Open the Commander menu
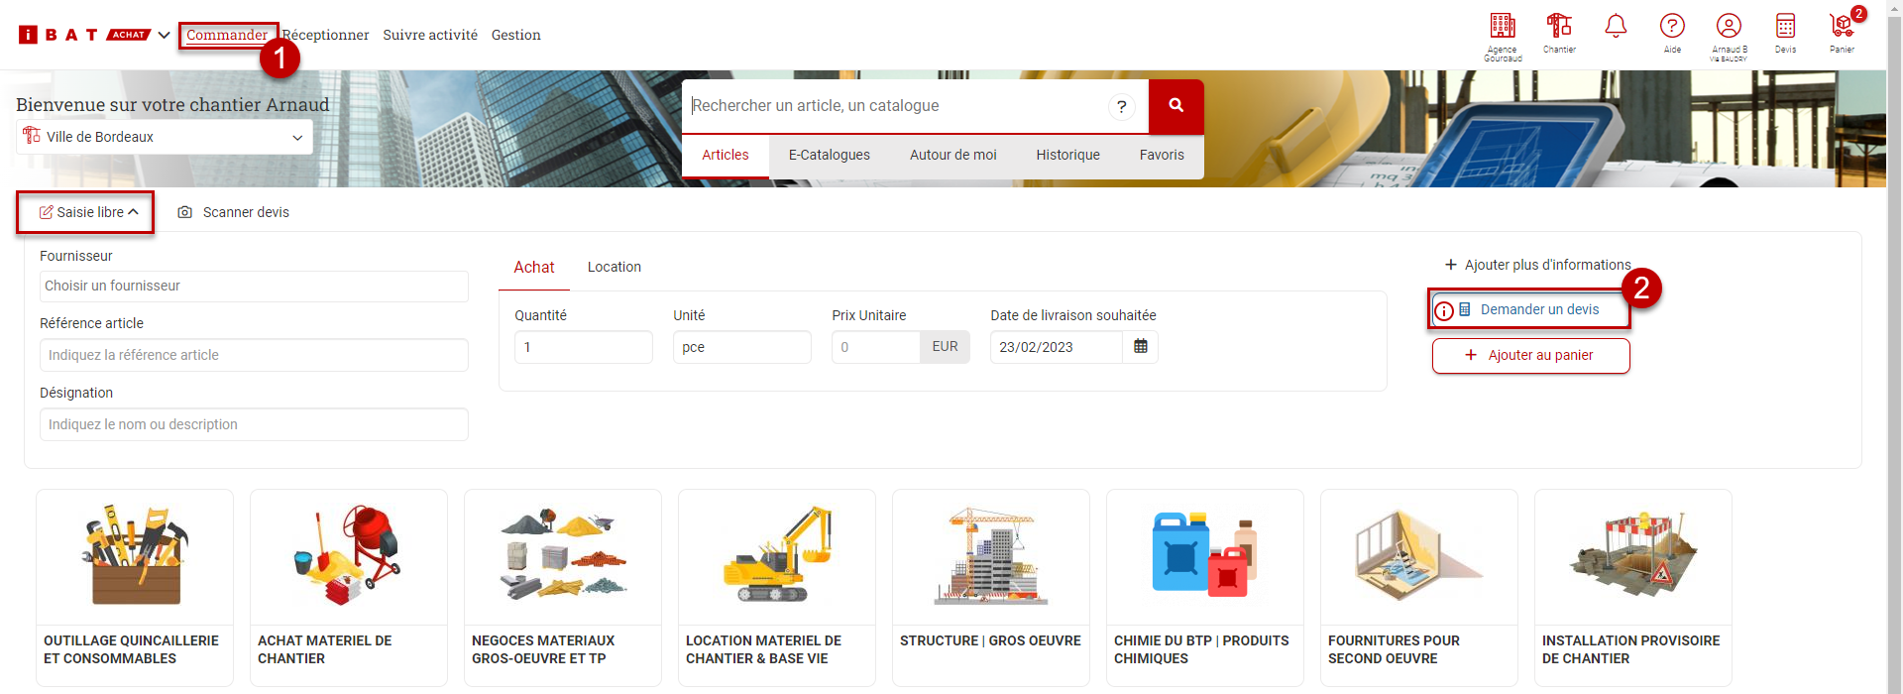 [226, 35]
